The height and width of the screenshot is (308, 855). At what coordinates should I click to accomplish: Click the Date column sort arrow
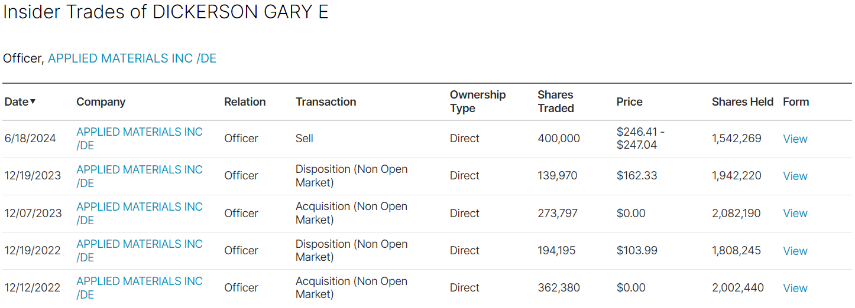tap(33, 101)
